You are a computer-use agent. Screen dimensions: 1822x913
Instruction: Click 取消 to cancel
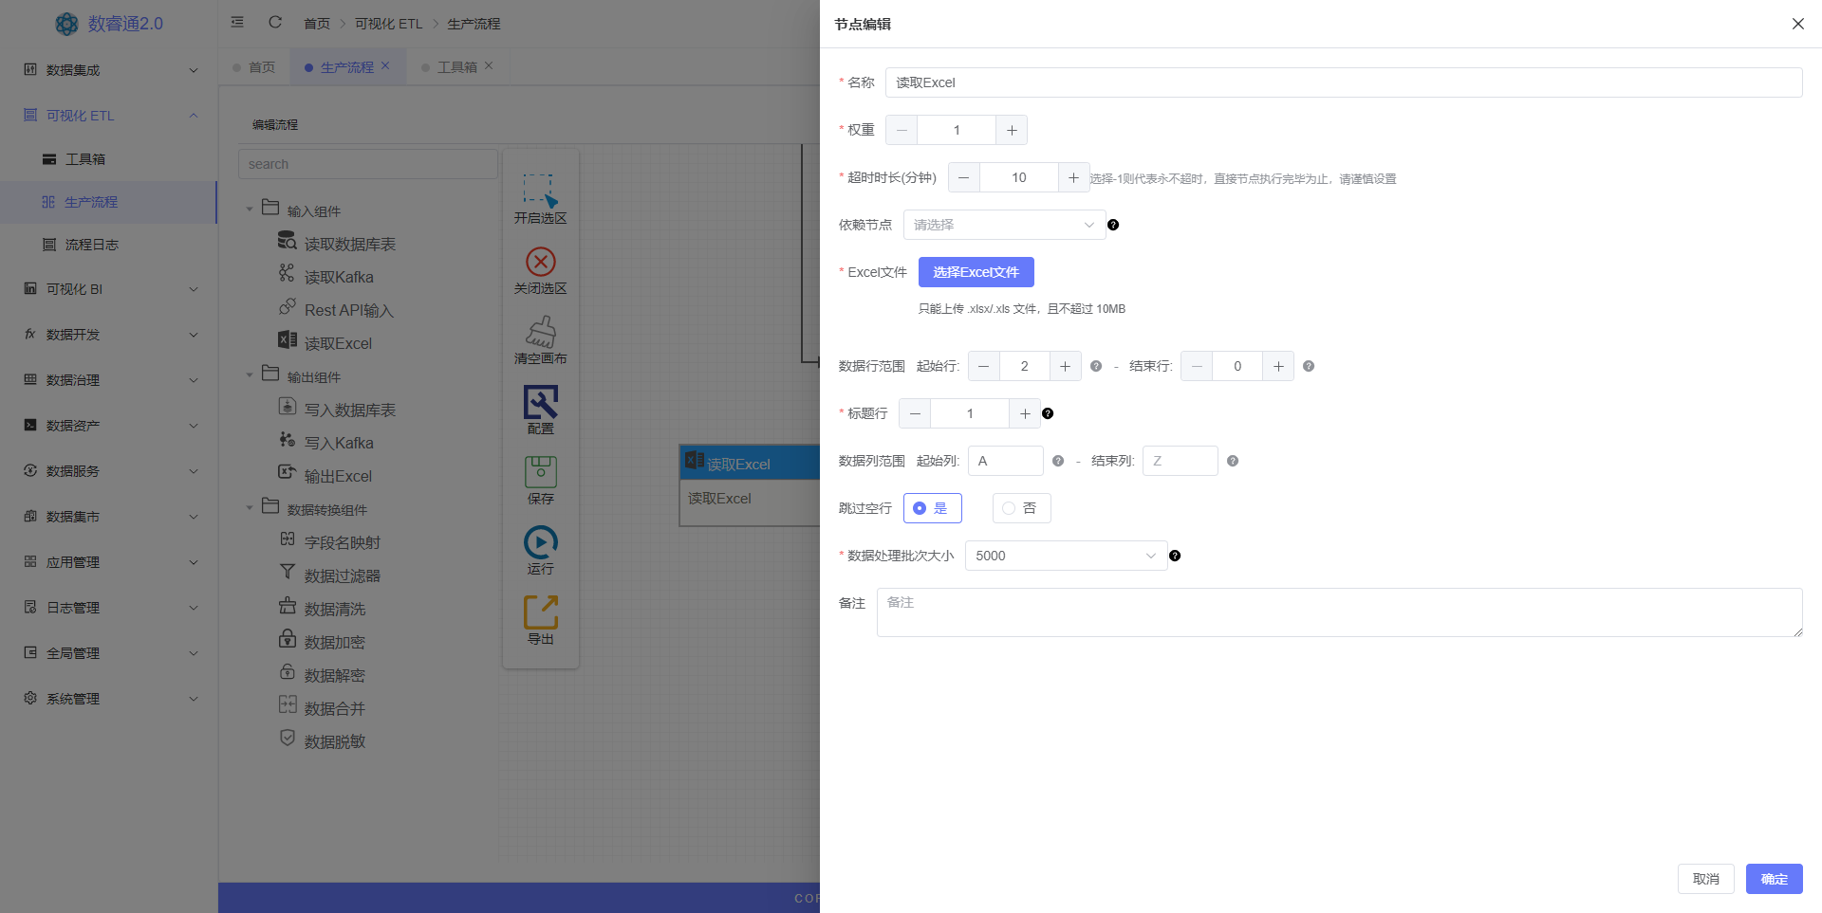point(1705,879)
